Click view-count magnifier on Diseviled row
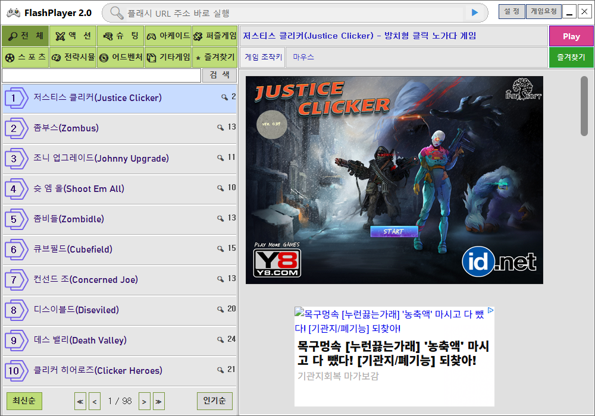This screenshot has height=416, width=595. [x=221, y=309]
